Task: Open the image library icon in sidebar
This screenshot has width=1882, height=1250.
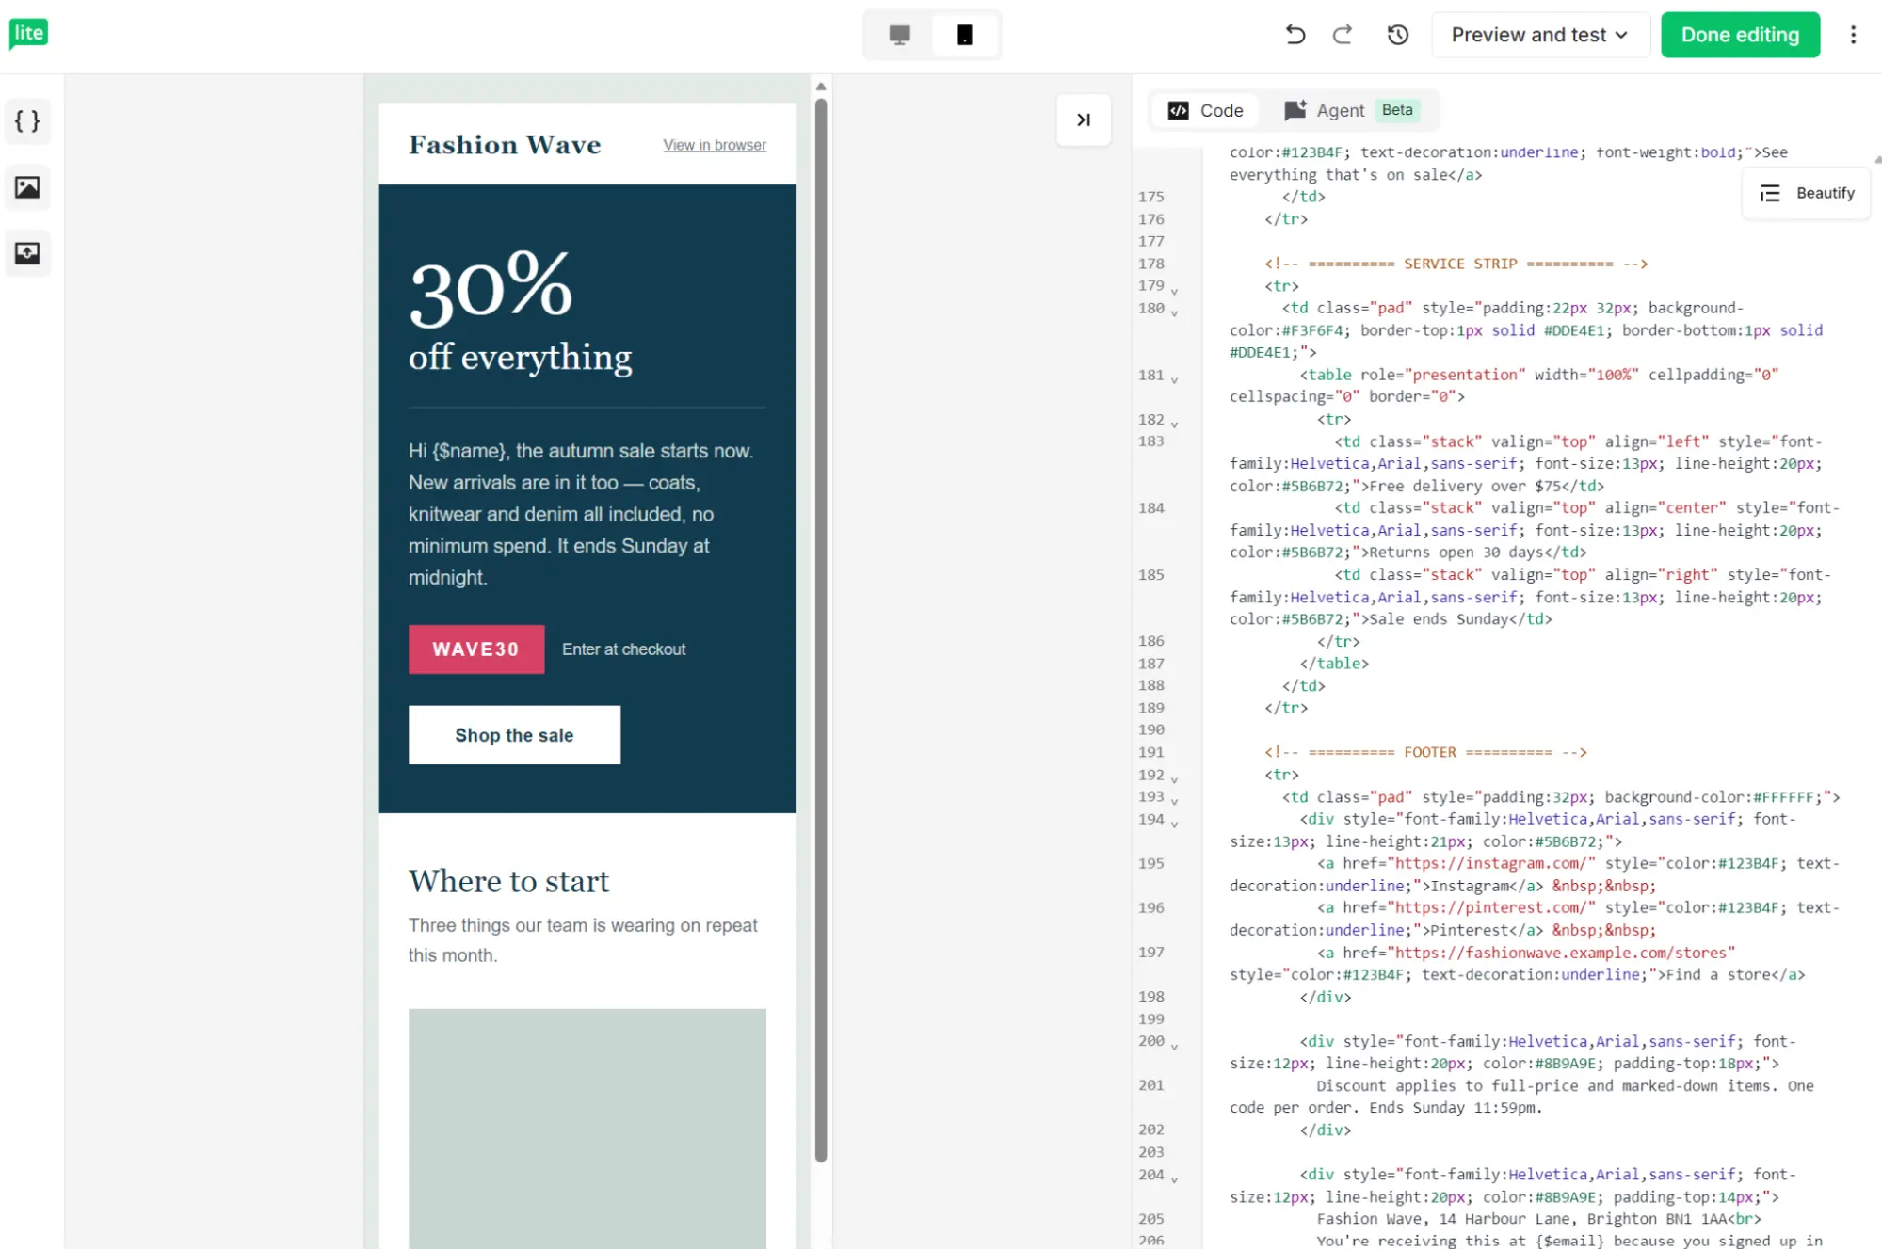Action: [x=27, y=187]
